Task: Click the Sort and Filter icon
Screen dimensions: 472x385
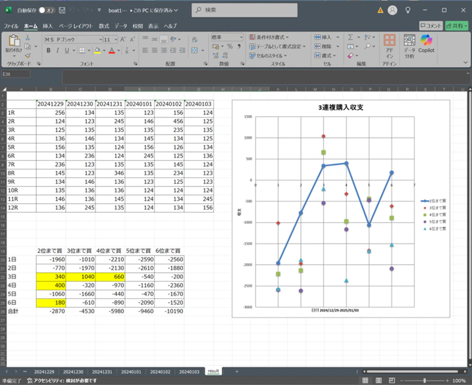Action: click(368, 37)
